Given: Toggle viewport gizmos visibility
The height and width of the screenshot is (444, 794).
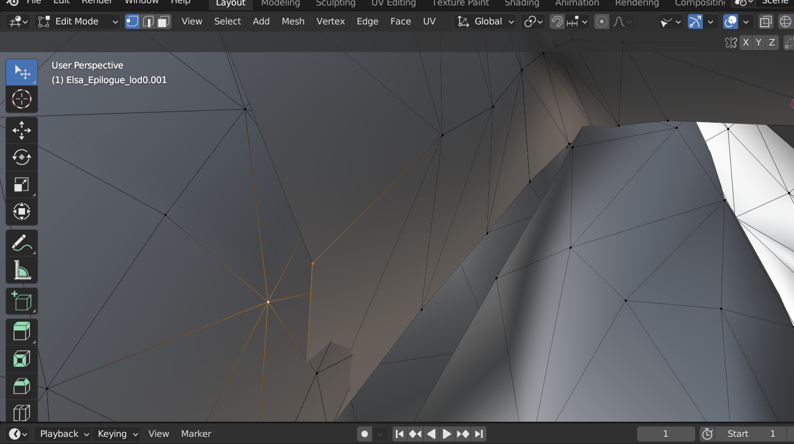Looking at the screenshot, I should 695,21.
